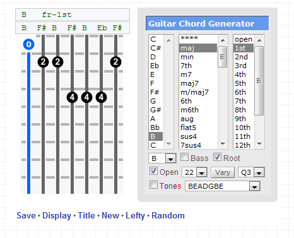Viewport: 294px width, 238px height.
Task: Choose the sus4 chord type
Action: click(198, 136)
